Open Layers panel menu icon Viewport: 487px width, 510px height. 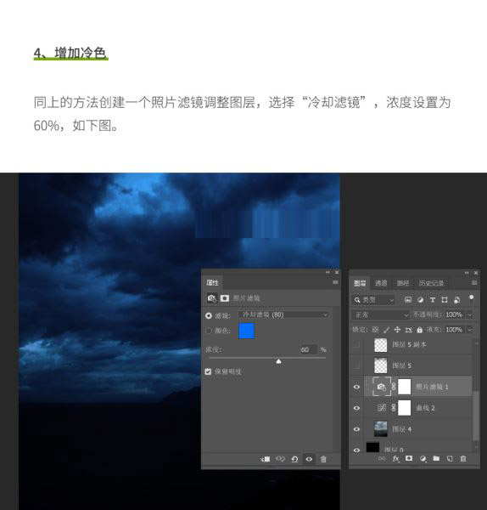474,283
